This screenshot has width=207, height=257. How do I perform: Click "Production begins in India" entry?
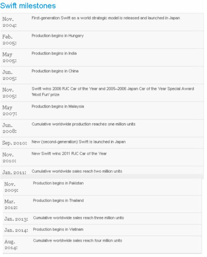54,53
